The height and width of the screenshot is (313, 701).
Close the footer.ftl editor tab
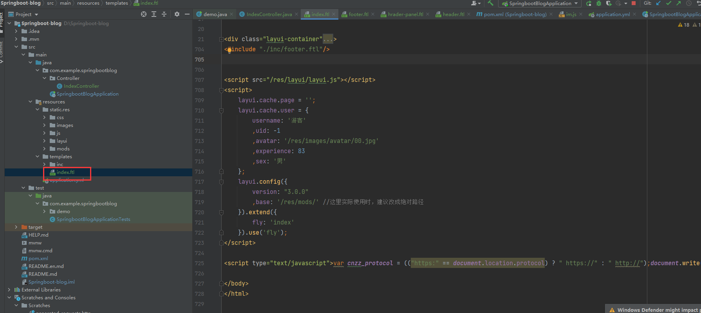[372, 14]
